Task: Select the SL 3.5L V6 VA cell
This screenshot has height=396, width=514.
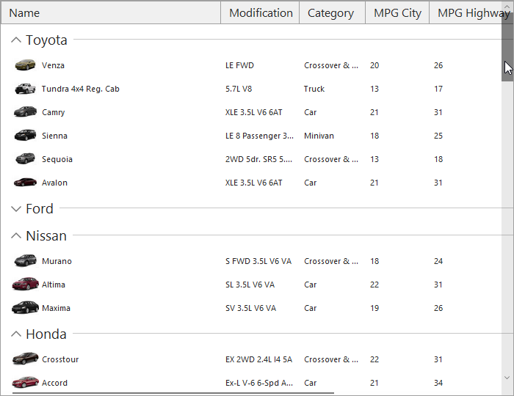Action: 250,285
